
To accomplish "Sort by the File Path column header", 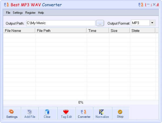I will pos(61,31).
